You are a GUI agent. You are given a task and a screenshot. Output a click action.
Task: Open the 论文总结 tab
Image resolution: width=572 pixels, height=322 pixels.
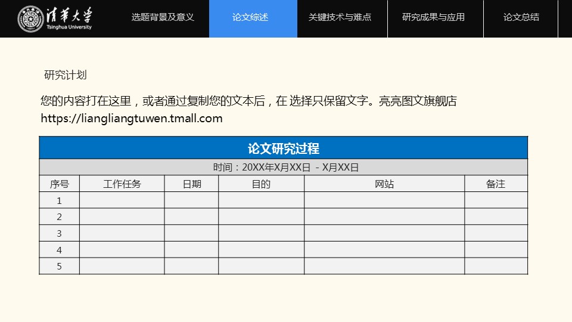(521, 17)
